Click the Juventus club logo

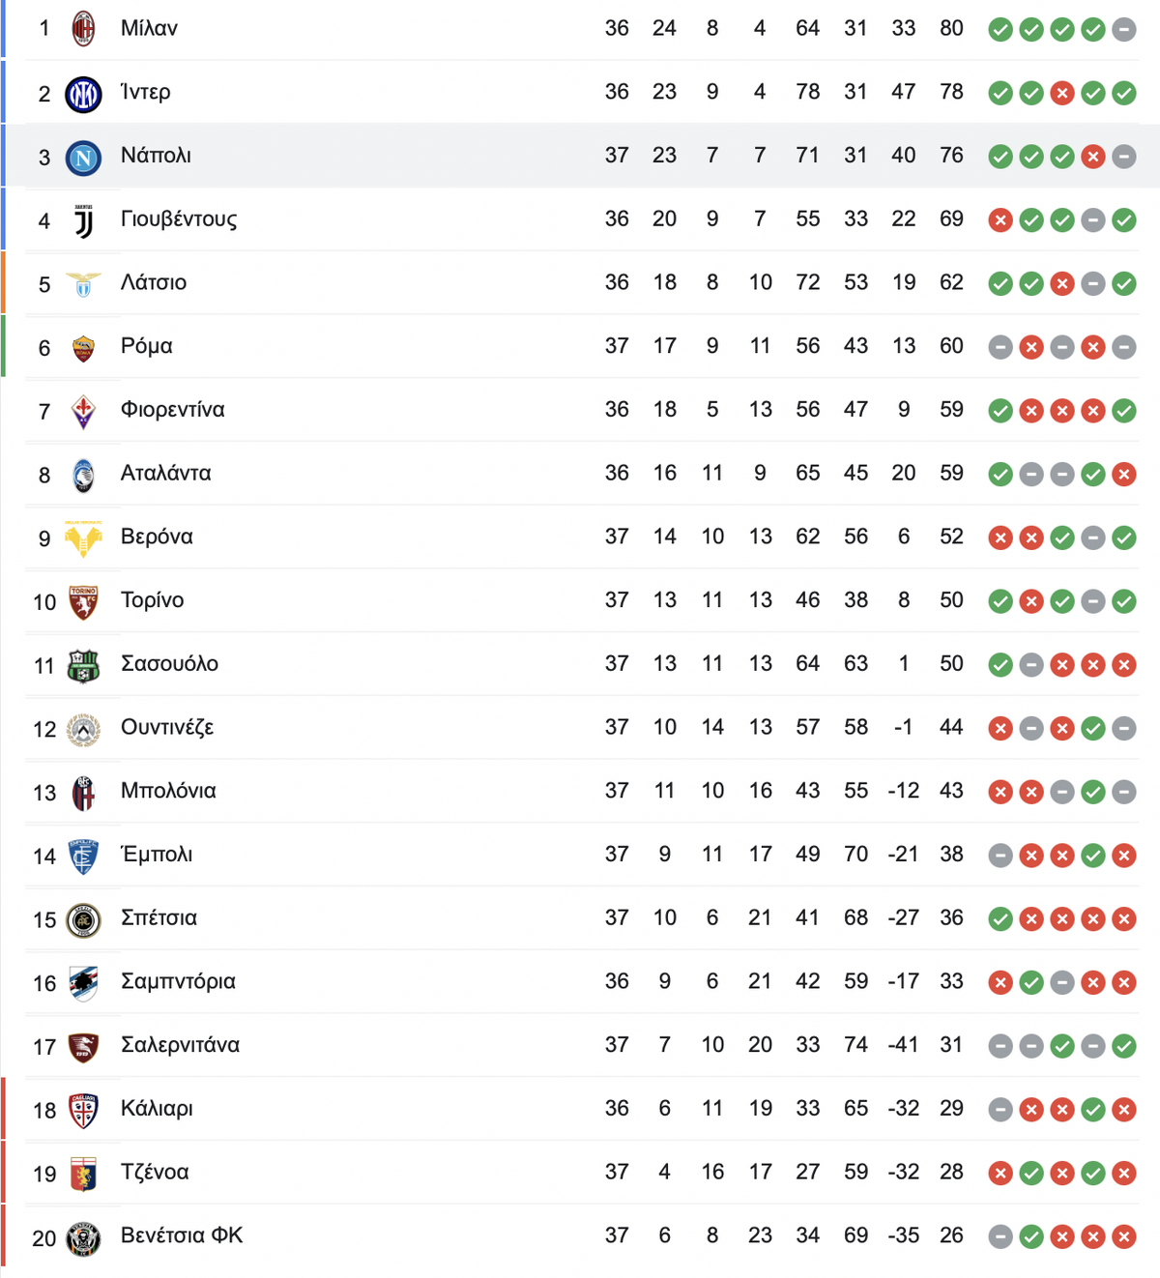click(84, 221)
